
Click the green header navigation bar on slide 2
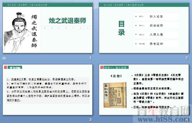144,5
